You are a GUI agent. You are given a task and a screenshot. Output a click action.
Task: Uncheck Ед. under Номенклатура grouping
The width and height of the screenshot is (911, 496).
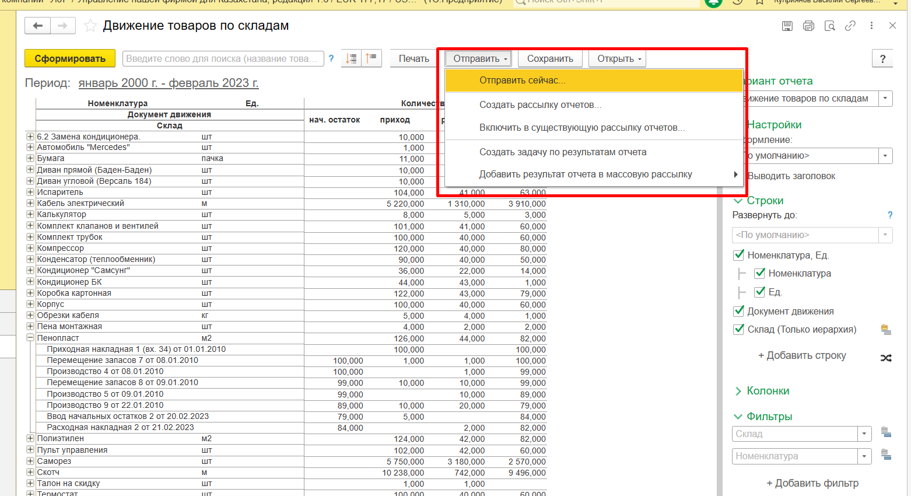tap(760, 292)
